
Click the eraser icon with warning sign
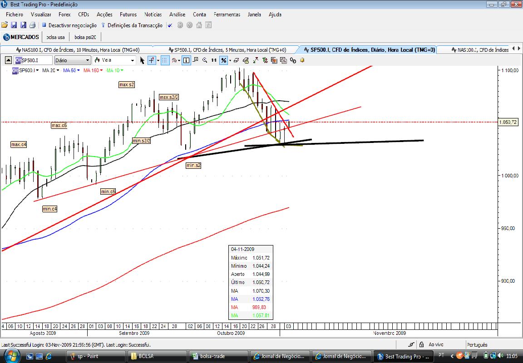point(246,60)
